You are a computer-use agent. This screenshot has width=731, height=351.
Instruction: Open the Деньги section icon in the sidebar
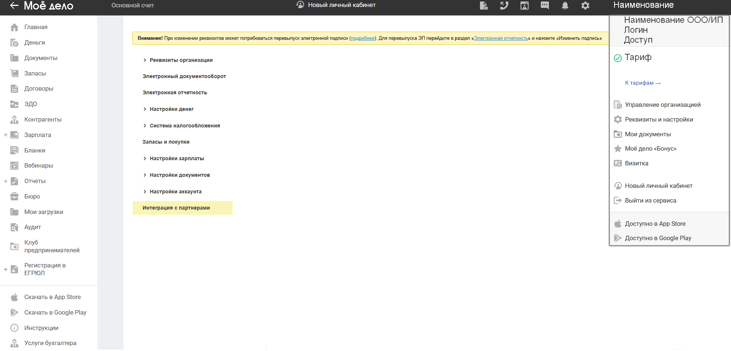[14, 43]
